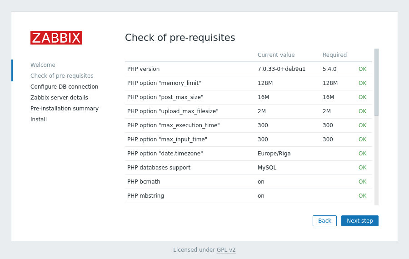409x259 pixels.
Task: Click the prerequisites list scrollbar thumb
Action: point(376,82)
